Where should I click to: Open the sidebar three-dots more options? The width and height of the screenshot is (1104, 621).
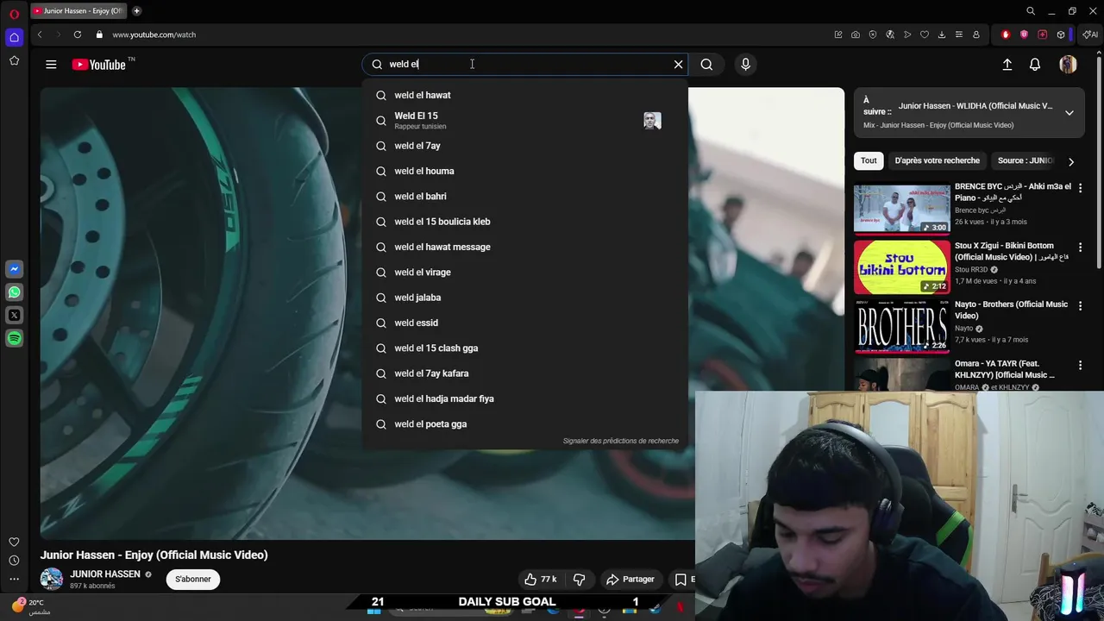click(x=14, y=580)
